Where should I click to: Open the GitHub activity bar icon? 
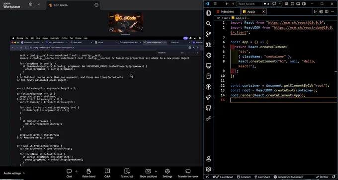208,108
